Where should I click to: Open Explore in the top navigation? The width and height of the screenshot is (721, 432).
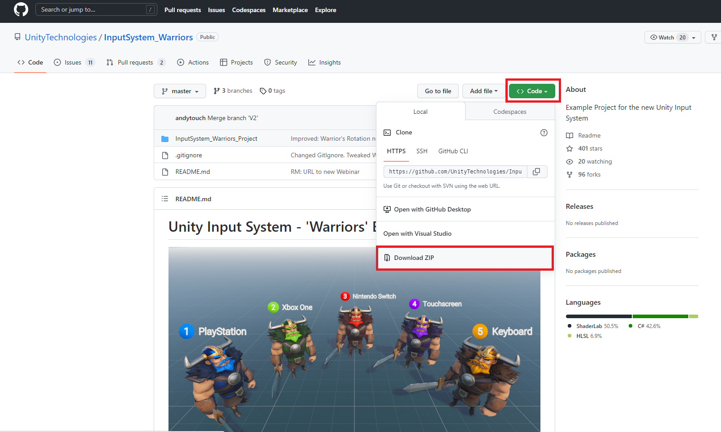tap(325, 10)
